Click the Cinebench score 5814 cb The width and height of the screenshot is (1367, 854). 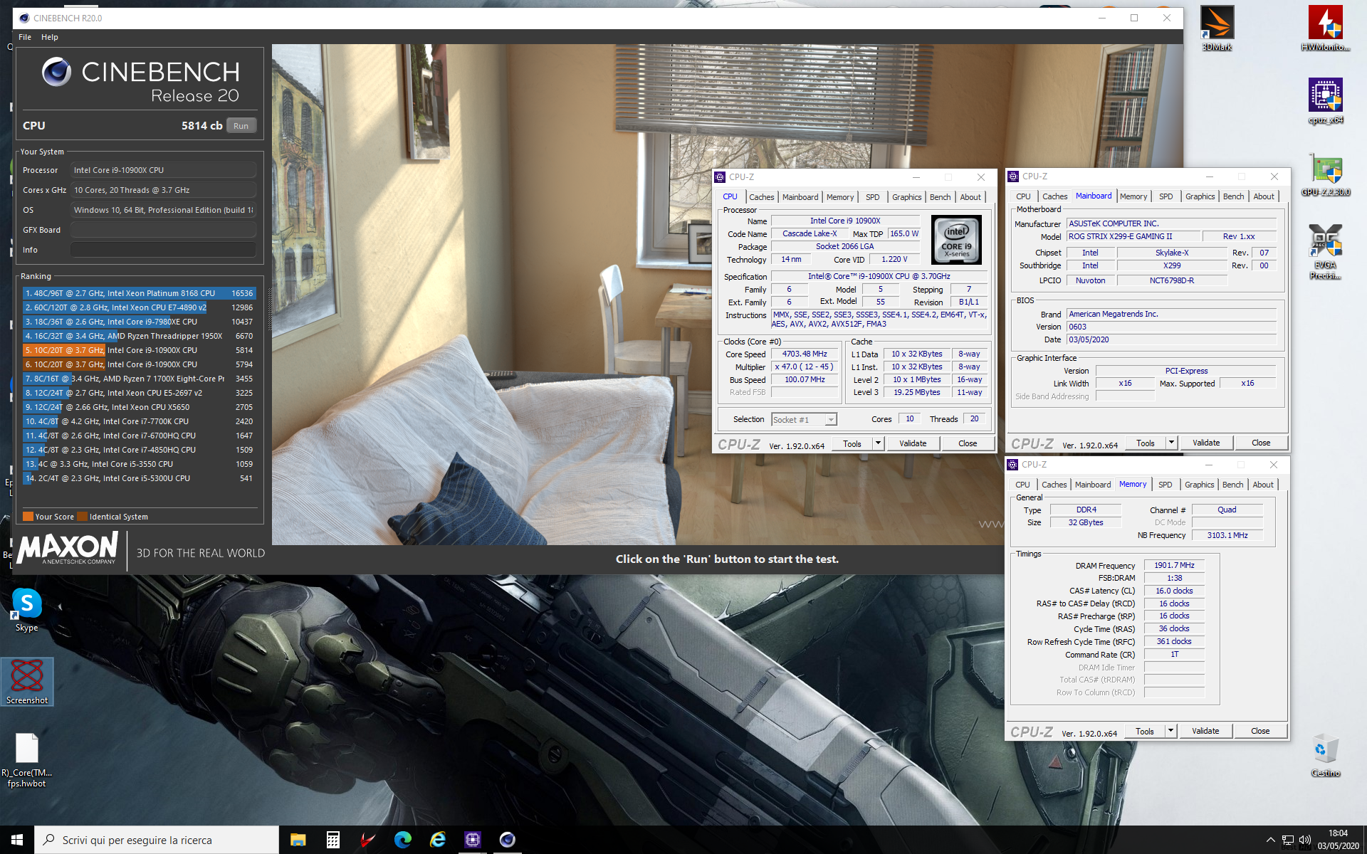click(x=202, y=125)
